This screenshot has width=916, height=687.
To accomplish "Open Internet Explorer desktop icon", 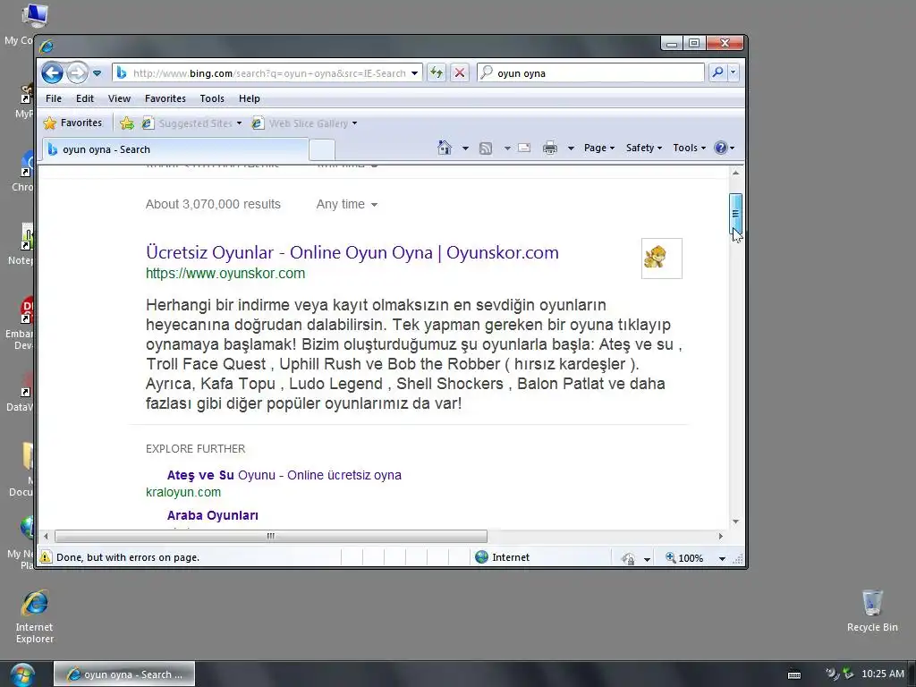I will 35,617.
